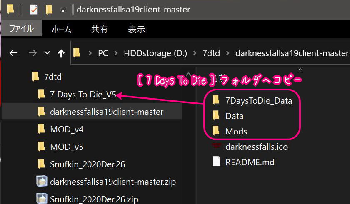This screenshot has width=350, height=204.
Task: Click the PC breadcrumb in address bar
Action: pos(103,53)
